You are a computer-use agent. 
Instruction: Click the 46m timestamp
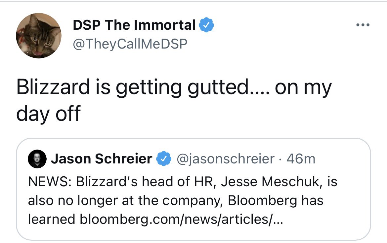click(301, 159)
